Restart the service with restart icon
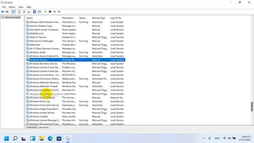 click(x=59, y=12)
